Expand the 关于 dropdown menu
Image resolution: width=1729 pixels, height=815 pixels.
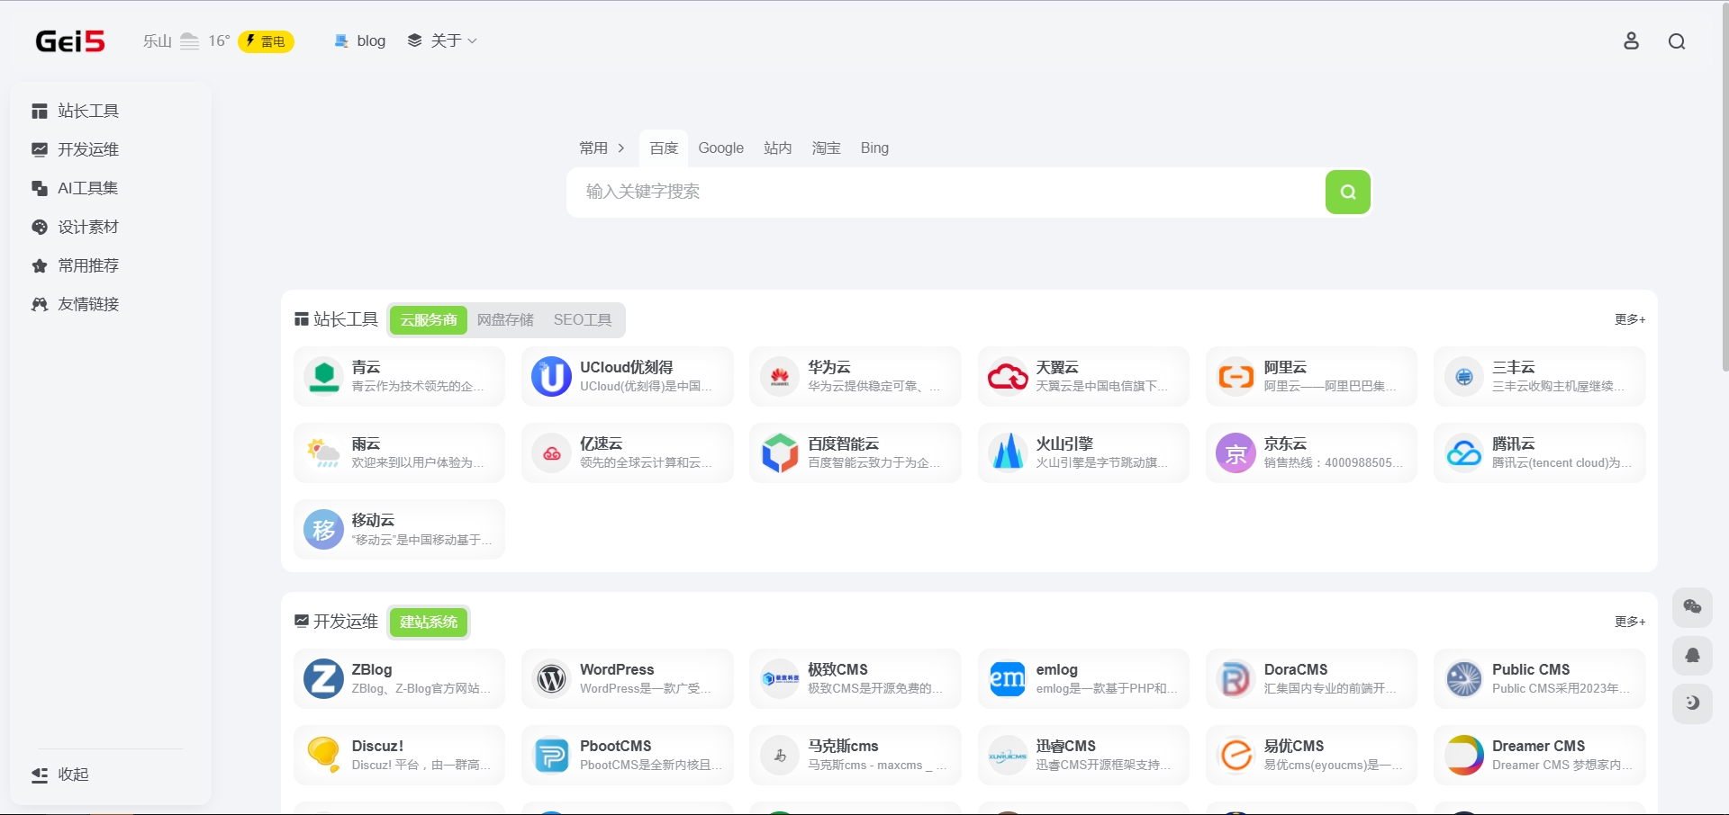tap(442, 40)
